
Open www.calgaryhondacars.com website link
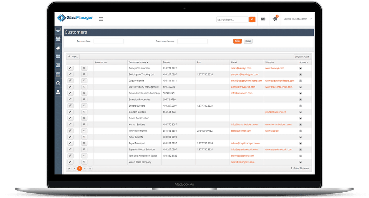pos(279,81)
